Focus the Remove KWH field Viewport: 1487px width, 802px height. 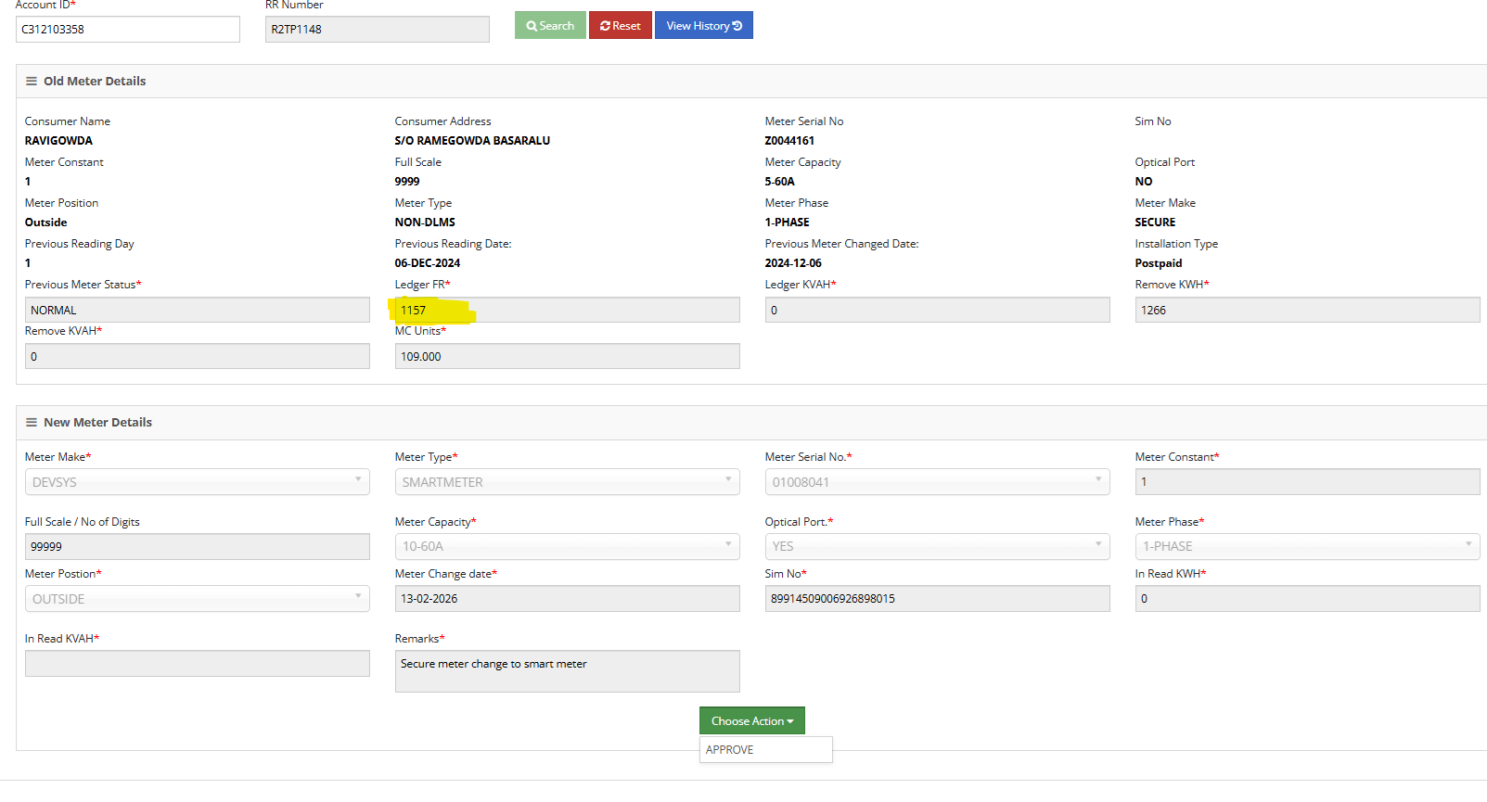point(1307,311)
